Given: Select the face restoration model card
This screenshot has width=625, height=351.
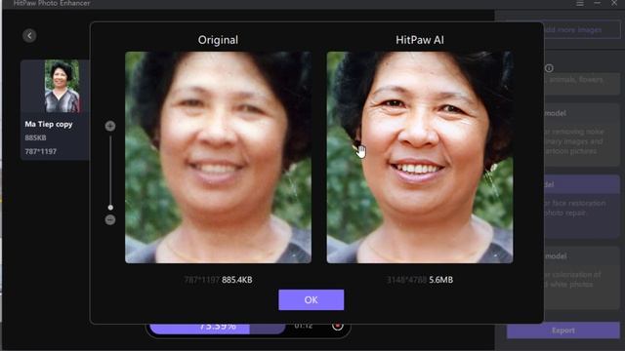Looking at the screenshot, I should (x=582, y=206).
